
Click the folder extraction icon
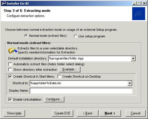click(12, 50)
